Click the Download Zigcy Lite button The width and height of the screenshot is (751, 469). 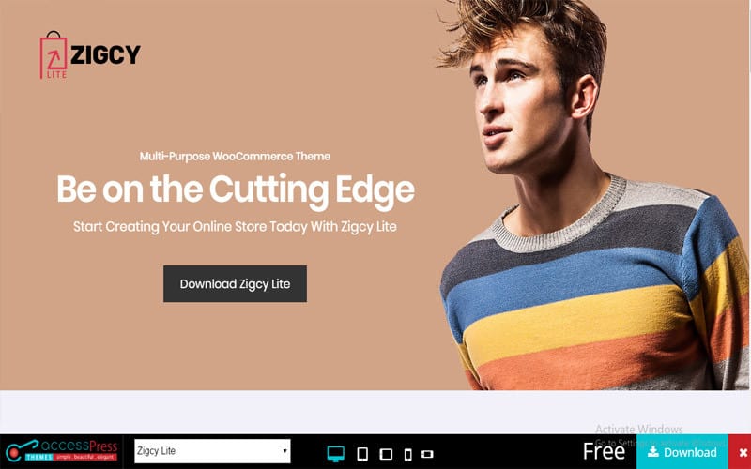point(235,284)
